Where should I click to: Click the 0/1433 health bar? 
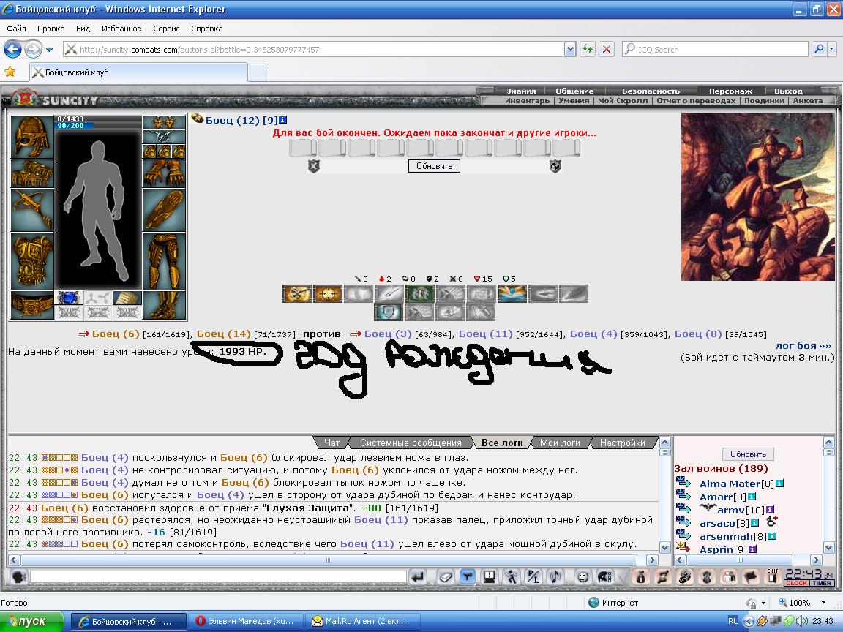click(98, 118)
